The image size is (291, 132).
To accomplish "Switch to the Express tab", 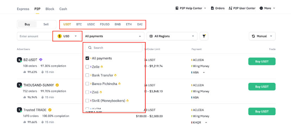I will point(23,9).
